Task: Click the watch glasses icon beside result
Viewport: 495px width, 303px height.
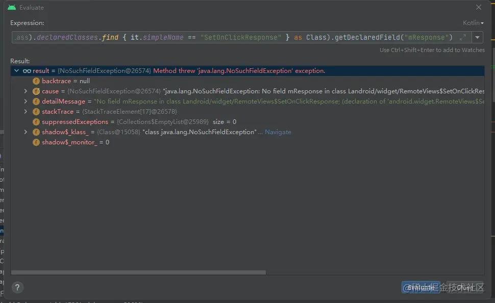Action: 27,71
